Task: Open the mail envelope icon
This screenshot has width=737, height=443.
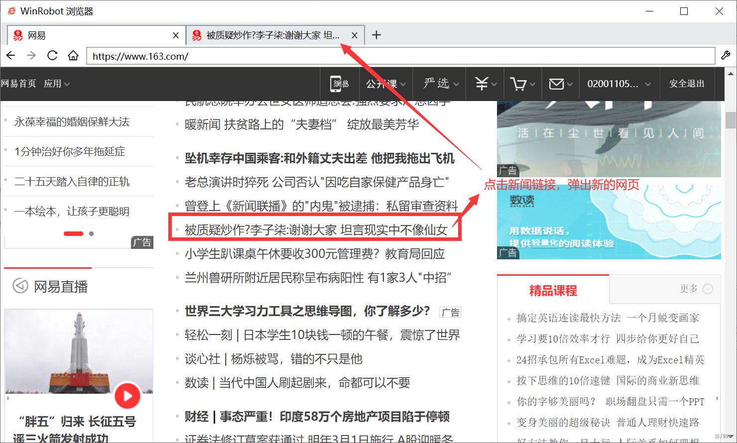Action: 556,84
